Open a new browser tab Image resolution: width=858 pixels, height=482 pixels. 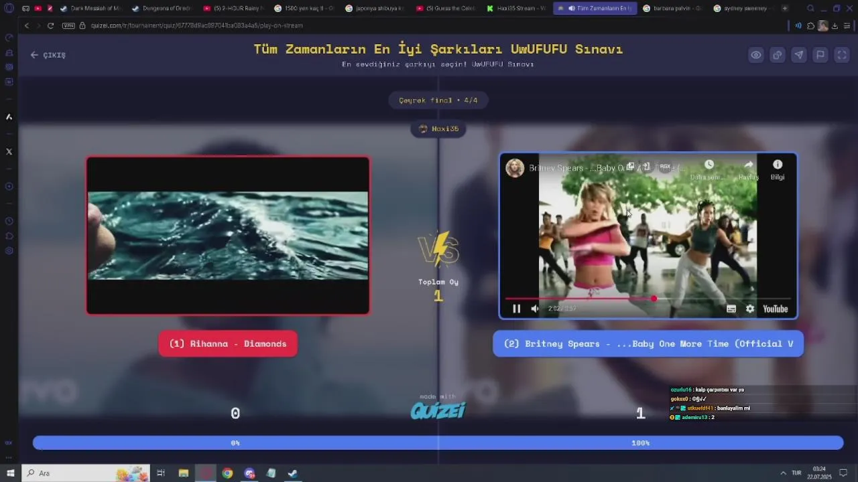click(785, 8)
